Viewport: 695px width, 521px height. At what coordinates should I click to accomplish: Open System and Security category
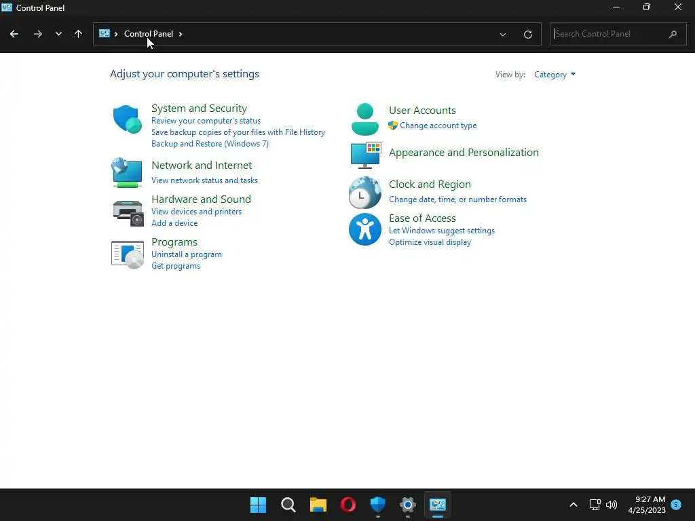(x=199, y=109)
